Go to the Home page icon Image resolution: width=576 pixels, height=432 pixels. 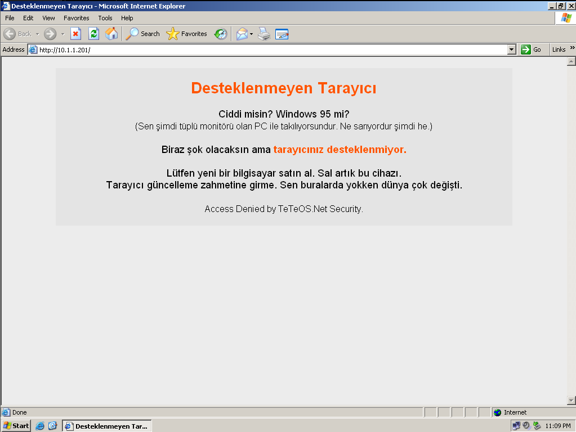(111, 34)
